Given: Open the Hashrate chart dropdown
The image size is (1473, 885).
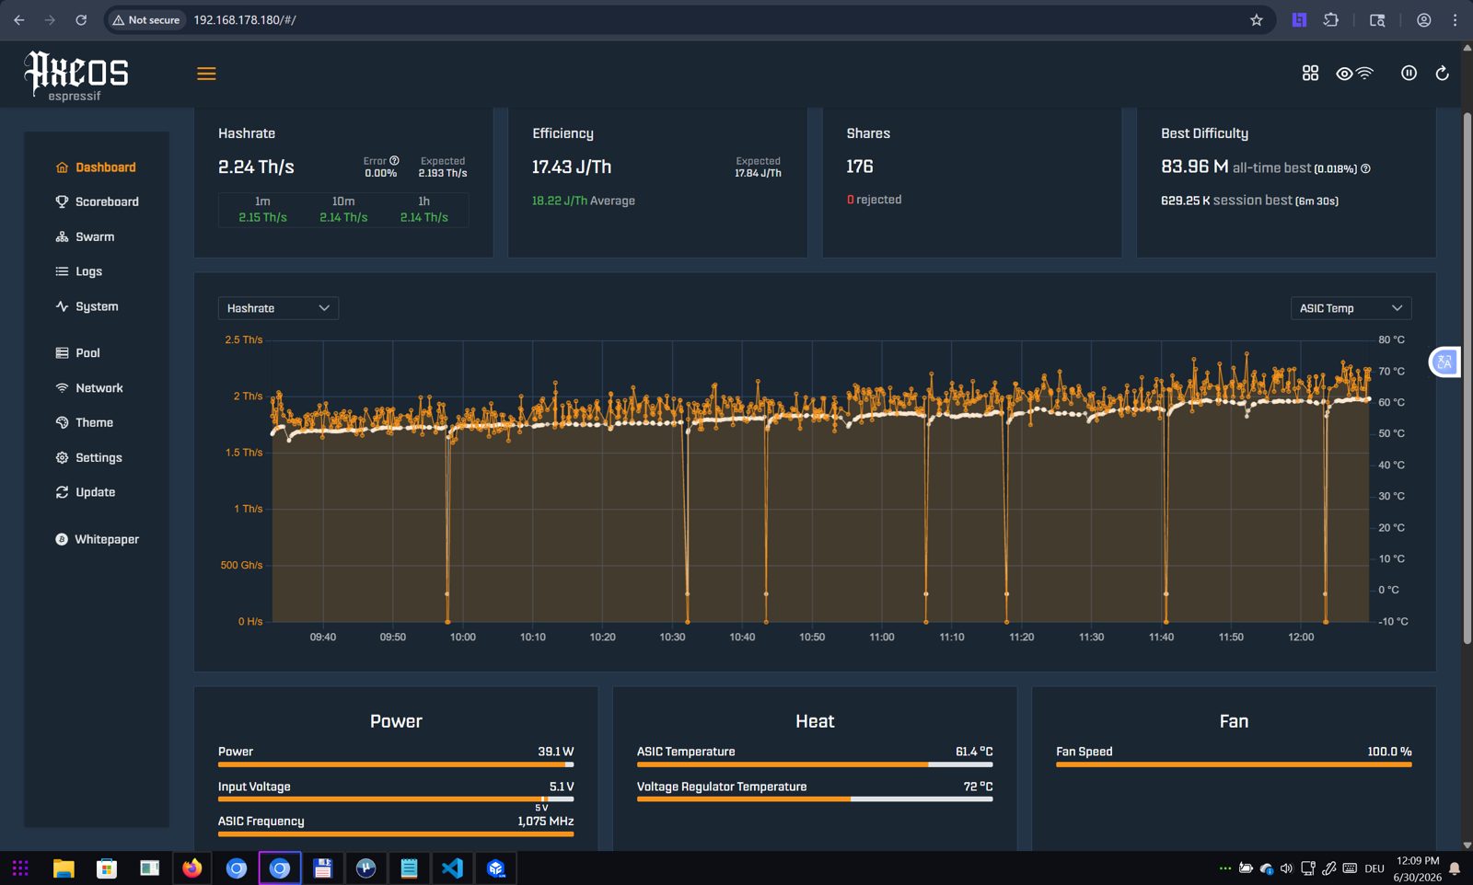Looking at the screenshot, I should 278,308.
